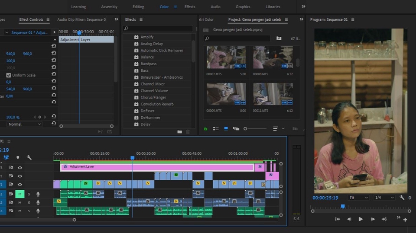Select the 00011.MTS clip thumbnail
416x233 pixels.
click(273, 94)
